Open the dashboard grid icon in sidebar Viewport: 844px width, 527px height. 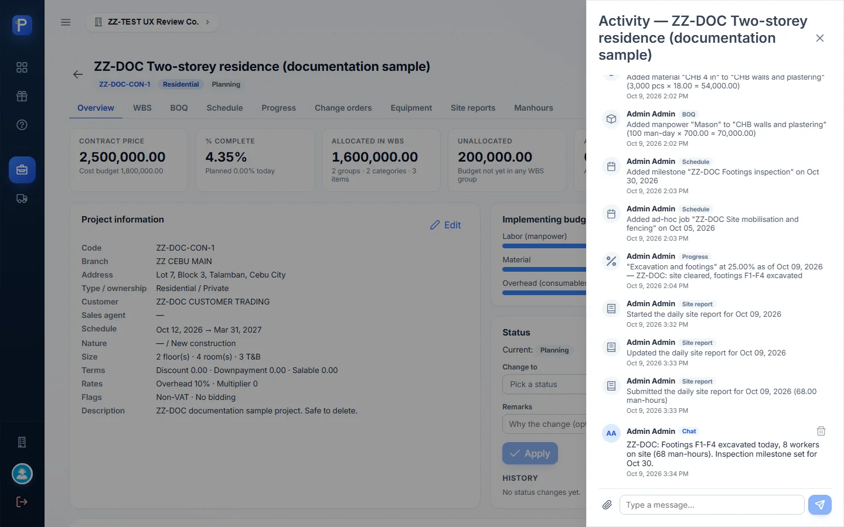coord(22,67)
